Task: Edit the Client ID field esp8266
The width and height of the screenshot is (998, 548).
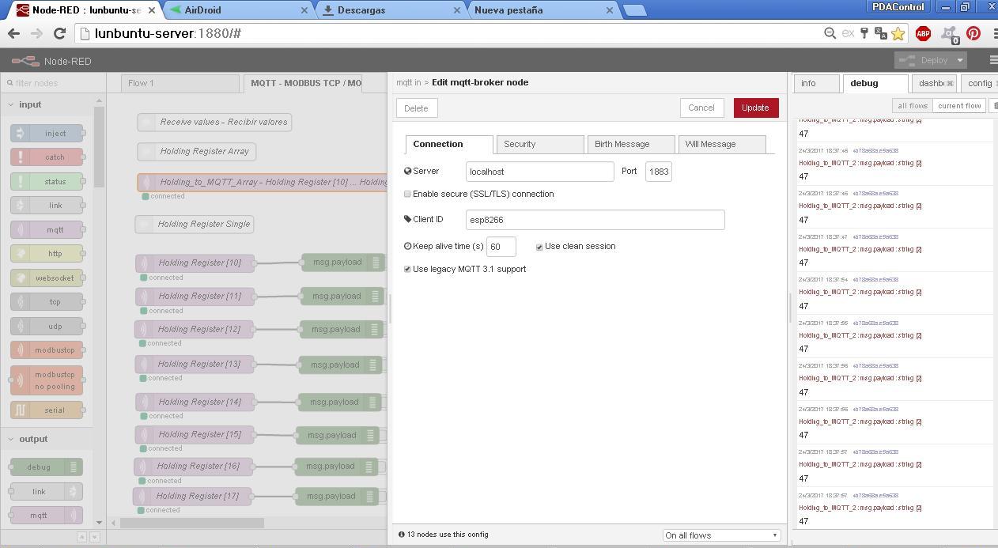Action: click(x=595, y=220)
